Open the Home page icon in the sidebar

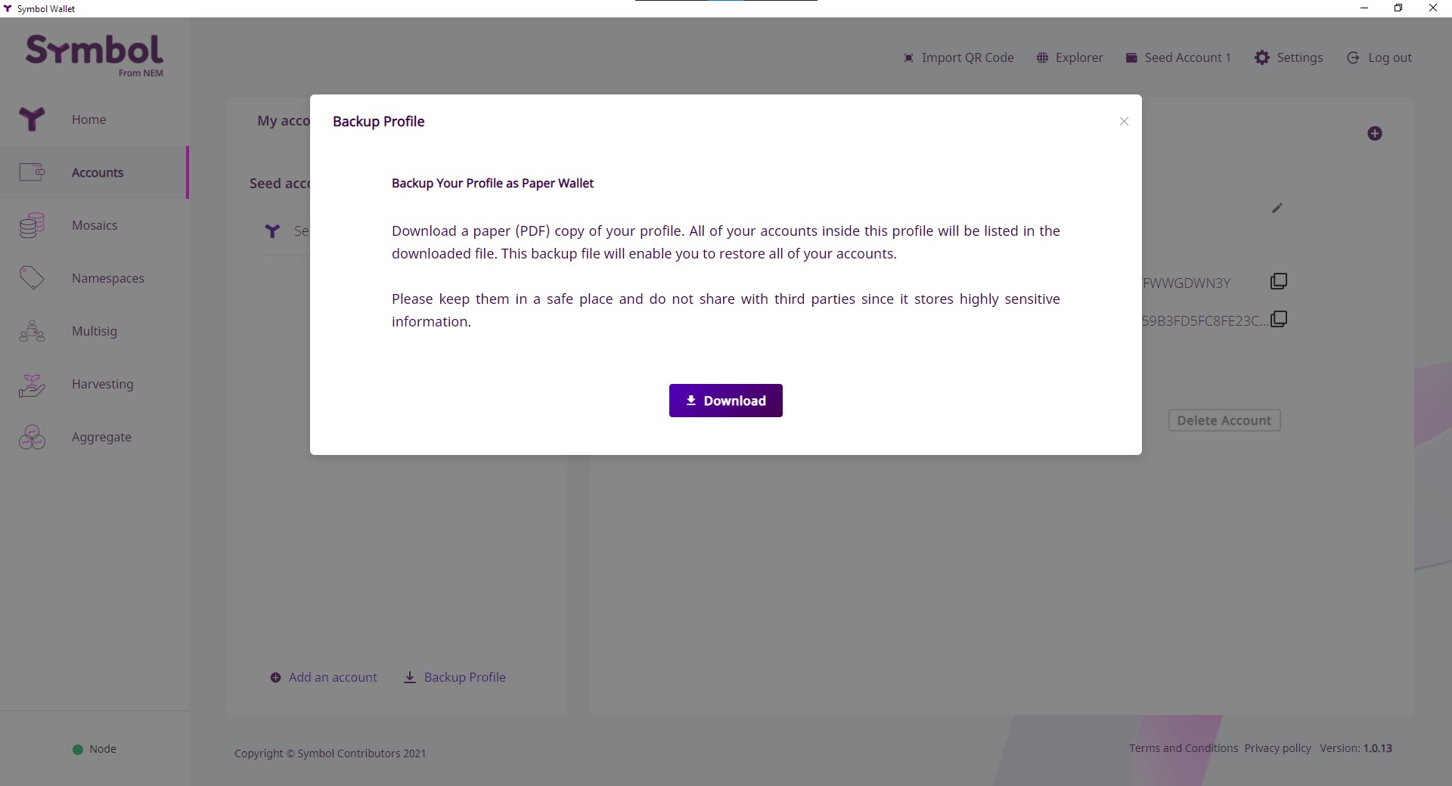pos(32,119)
